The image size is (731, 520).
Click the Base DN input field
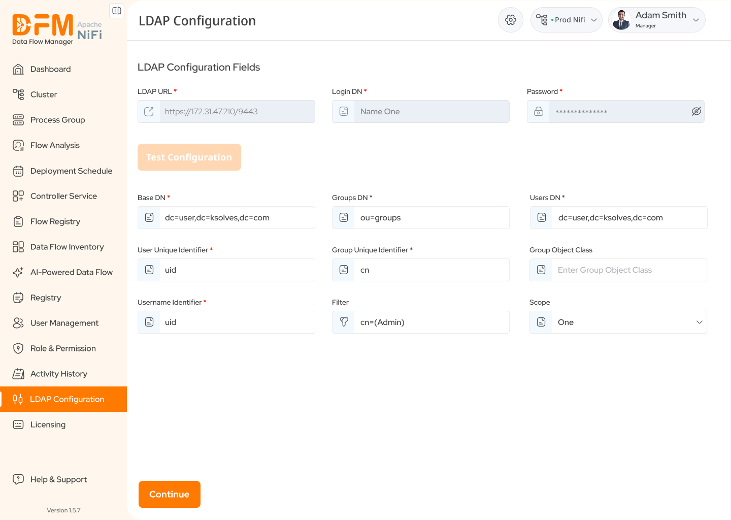[226, 217]
